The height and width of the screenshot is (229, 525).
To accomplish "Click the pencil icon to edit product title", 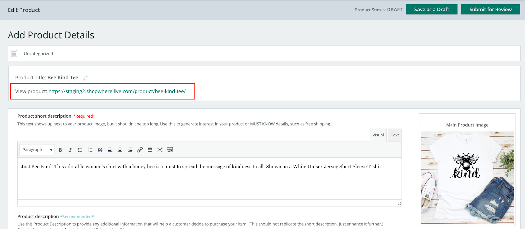I will tap(85, 78).
